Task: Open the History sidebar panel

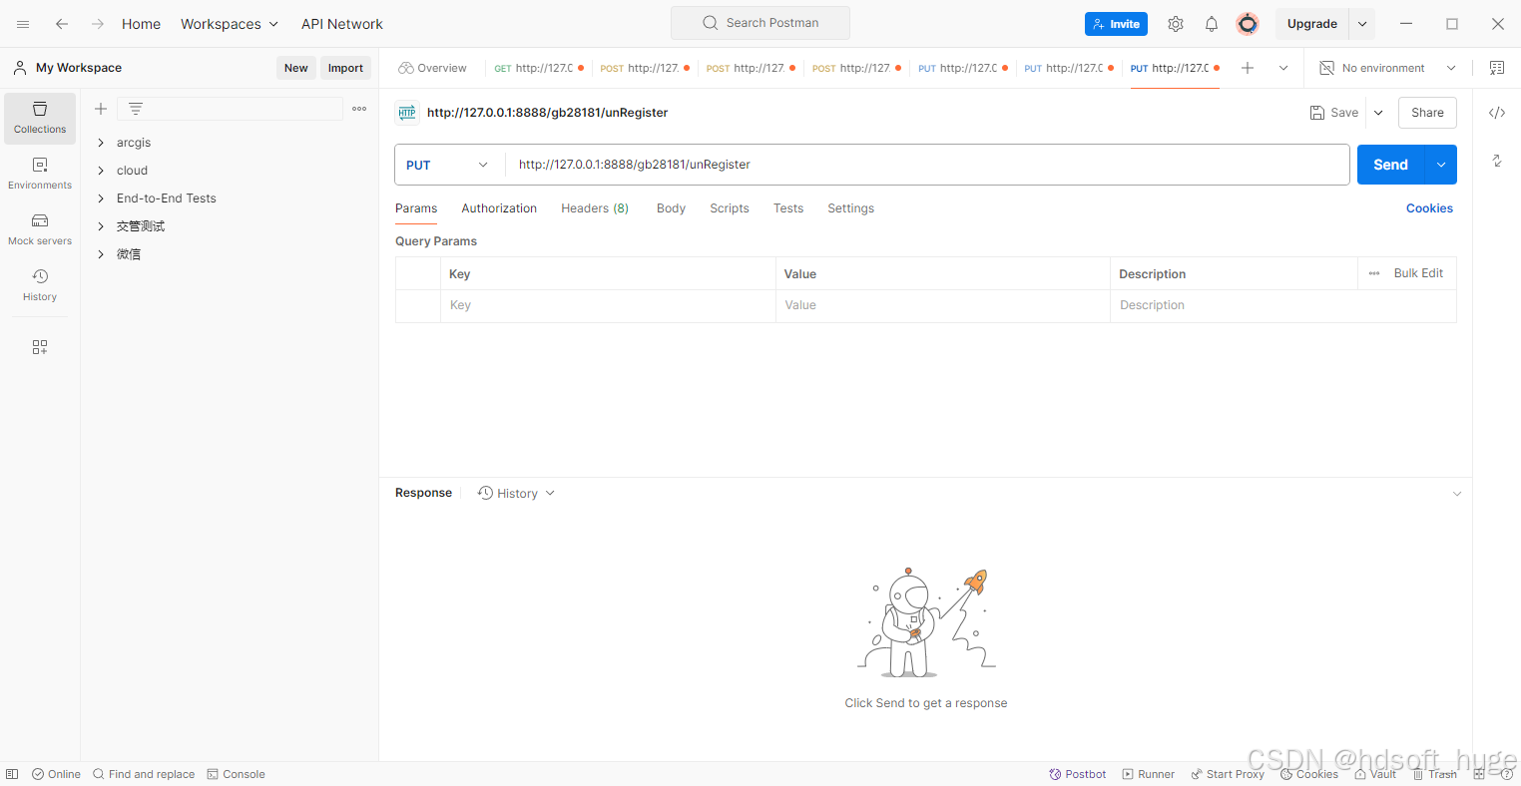Action: tap(40, 285)
